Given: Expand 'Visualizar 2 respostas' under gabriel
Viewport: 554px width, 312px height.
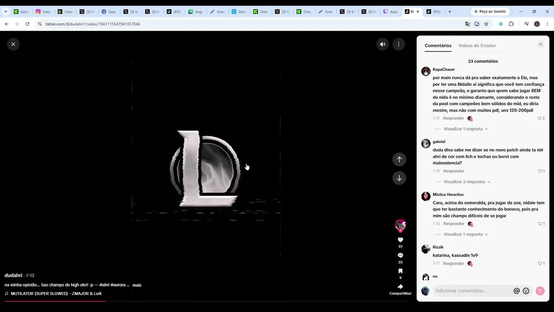Looking at the screenshot, I should point(467,182).
